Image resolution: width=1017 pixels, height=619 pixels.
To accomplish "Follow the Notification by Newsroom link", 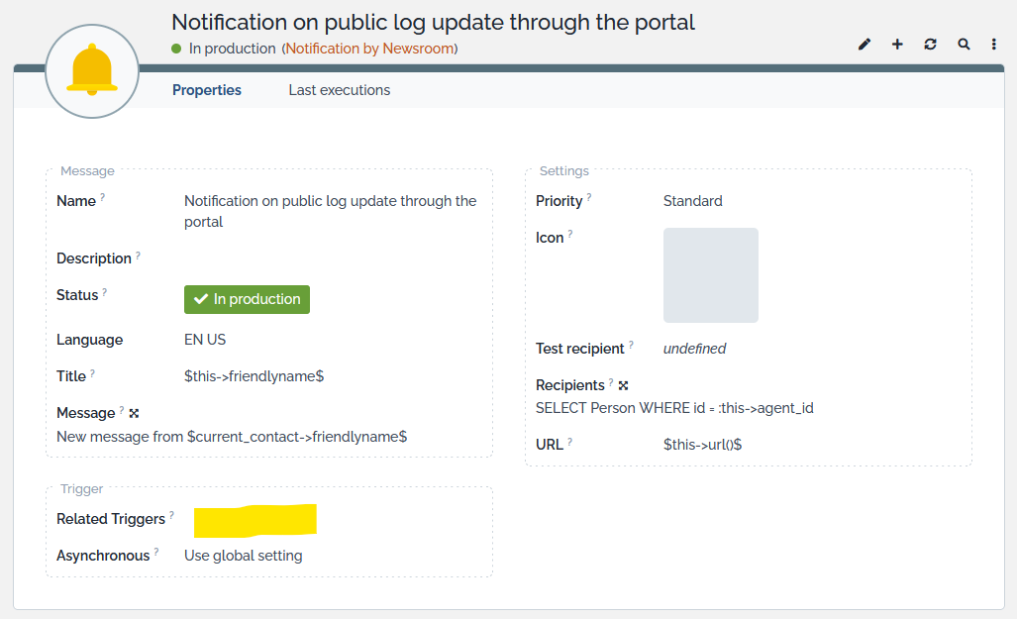I will click(x=371, y=49).
